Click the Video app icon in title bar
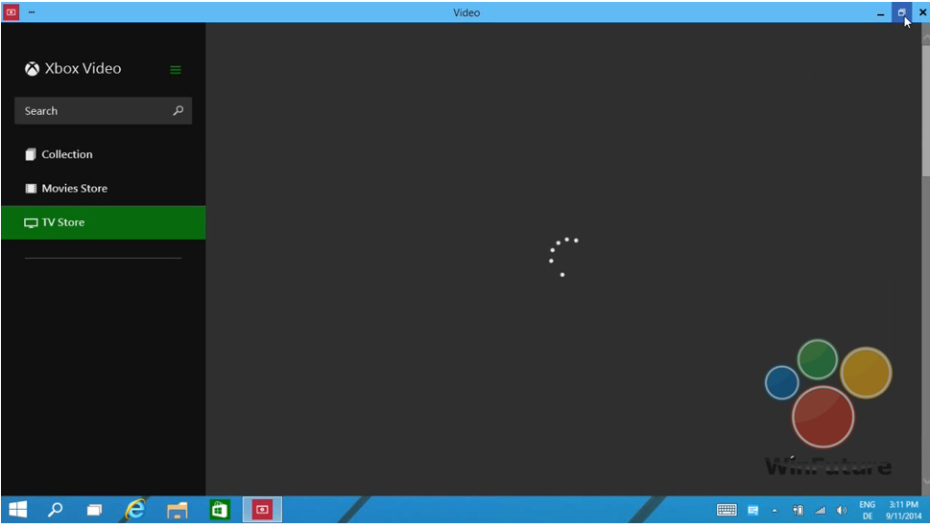The height and width of the screenshot is (528, 930). (x=12, y=11)
